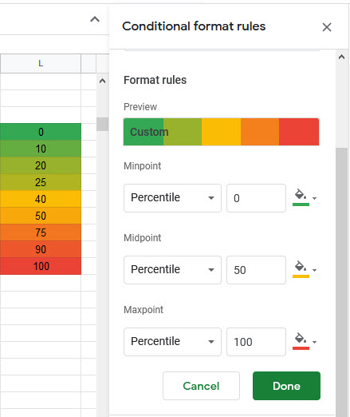The width and height of the screenshot is (350, 417).
Task: Click the spreadsheet vertical scrollbar thumb
Action: pyautogui.click(x=102, y=124)
